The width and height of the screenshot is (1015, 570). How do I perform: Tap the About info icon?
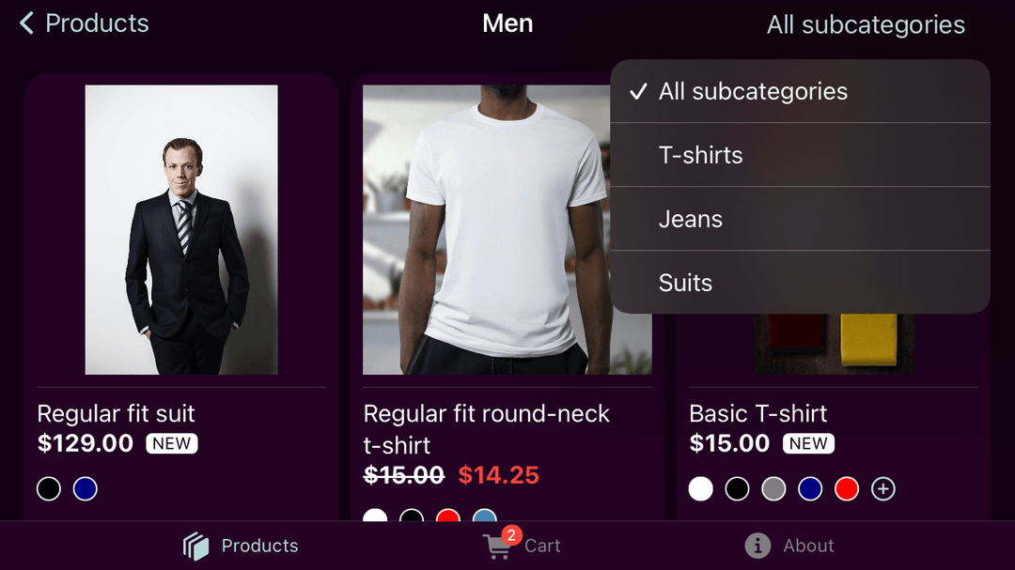(757, 546)
